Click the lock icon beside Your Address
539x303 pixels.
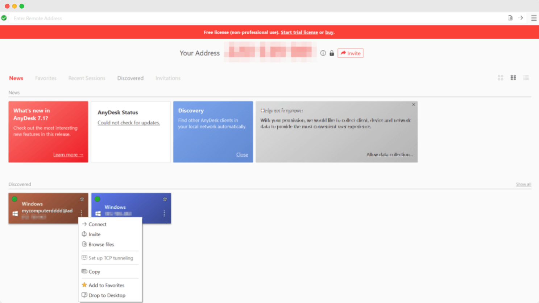tap(332, 53)
